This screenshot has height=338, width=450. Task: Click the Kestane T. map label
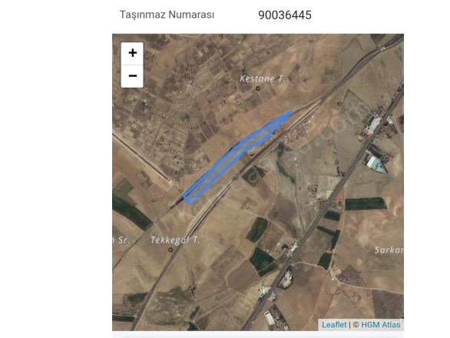click(x=262, y=78)
